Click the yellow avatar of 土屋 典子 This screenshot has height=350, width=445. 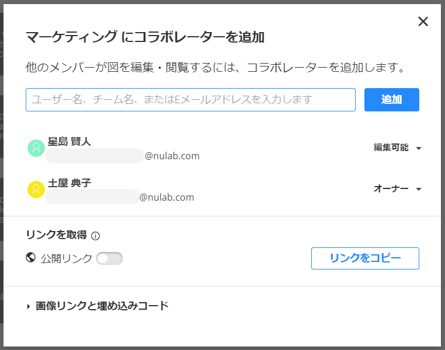pyautogui.click(x=36, y=190)
